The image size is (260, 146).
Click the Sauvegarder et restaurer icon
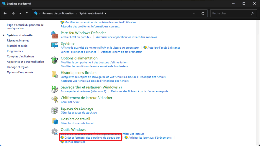(55, 89)
